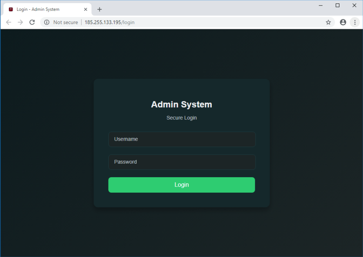Click the Not secure label

click(x=65, y=22)
